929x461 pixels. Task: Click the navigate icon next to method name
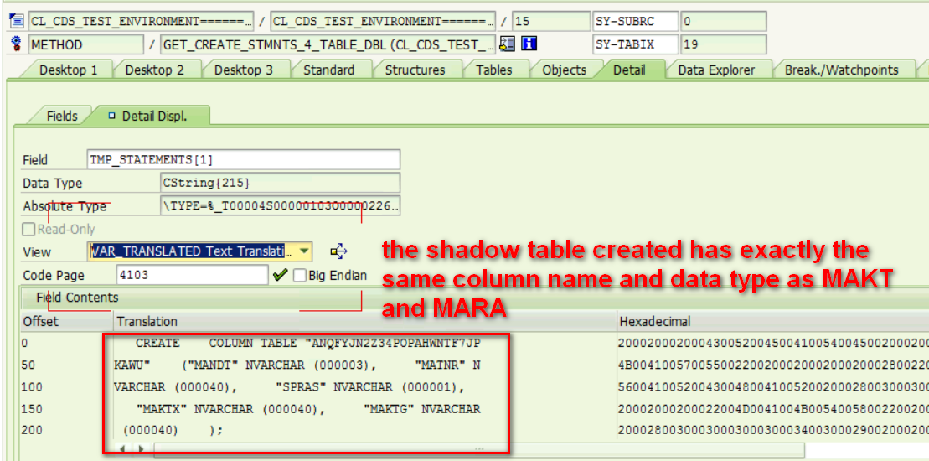(x=507, y=44)
